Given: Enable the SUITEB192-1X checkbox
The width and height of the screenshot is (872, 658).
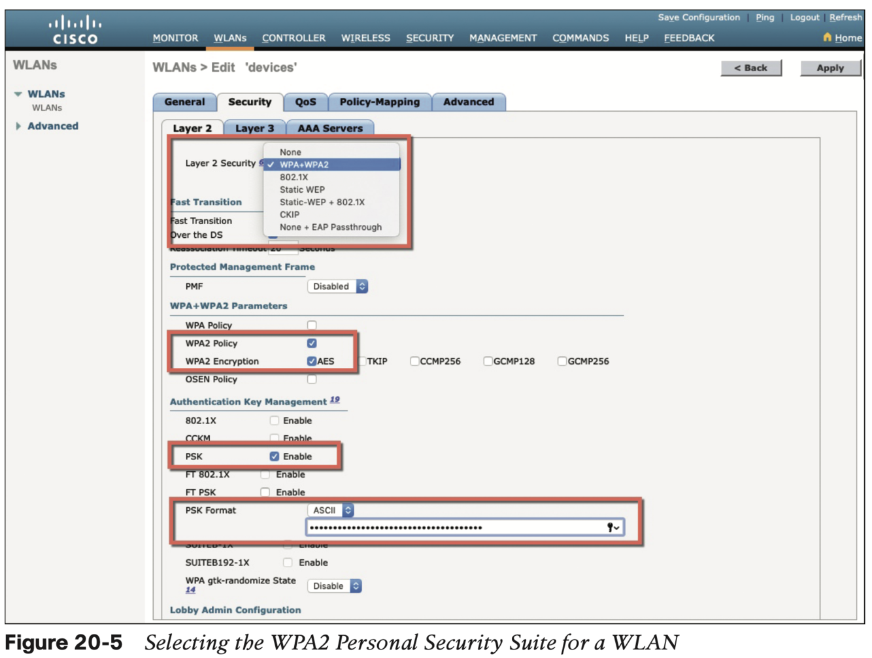Looking at the screenshot, I should (x=288, y=562).
